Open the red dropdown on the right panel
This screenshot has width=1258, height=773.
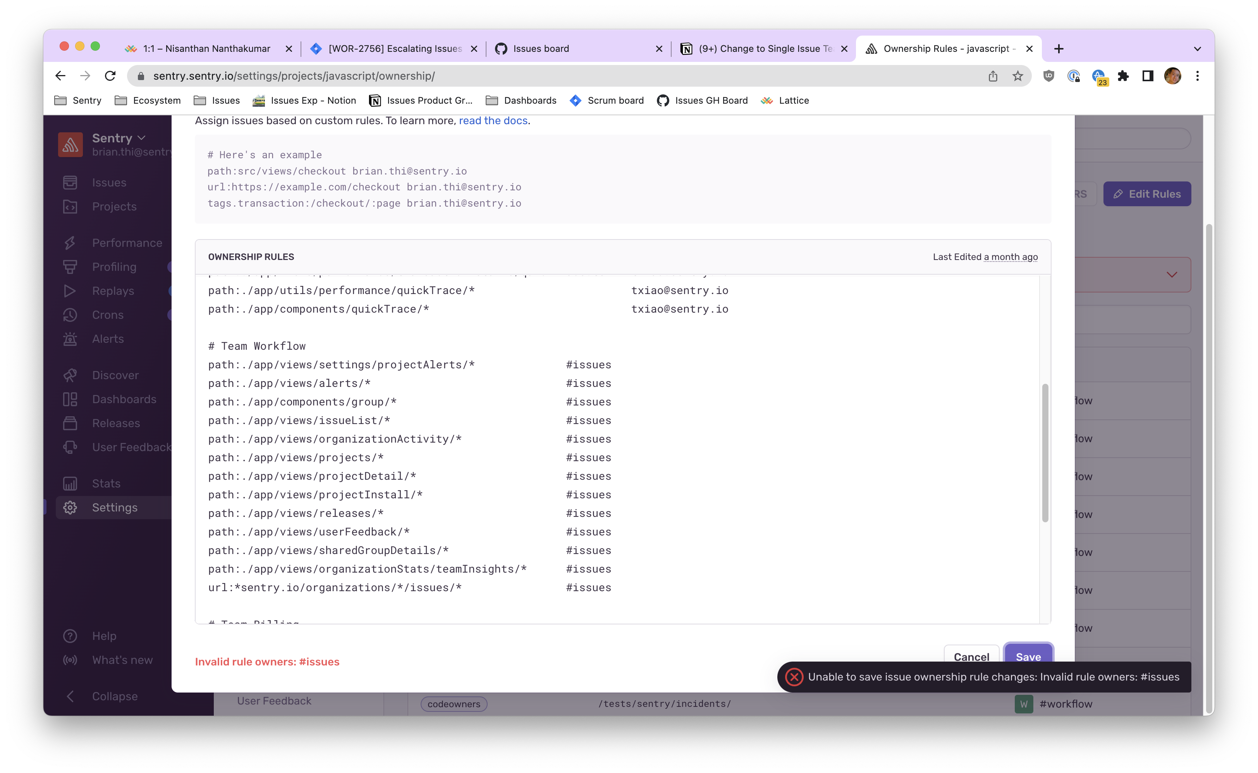1172,275
